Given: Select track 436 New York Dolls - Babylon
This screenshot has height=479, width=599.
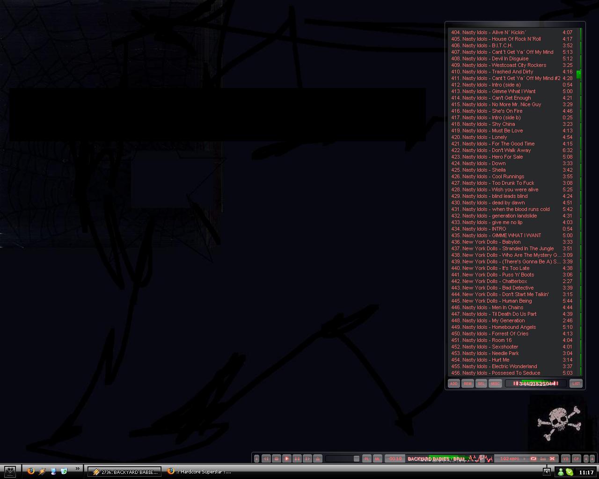Looking at the screenshot, I should (511, 242).
